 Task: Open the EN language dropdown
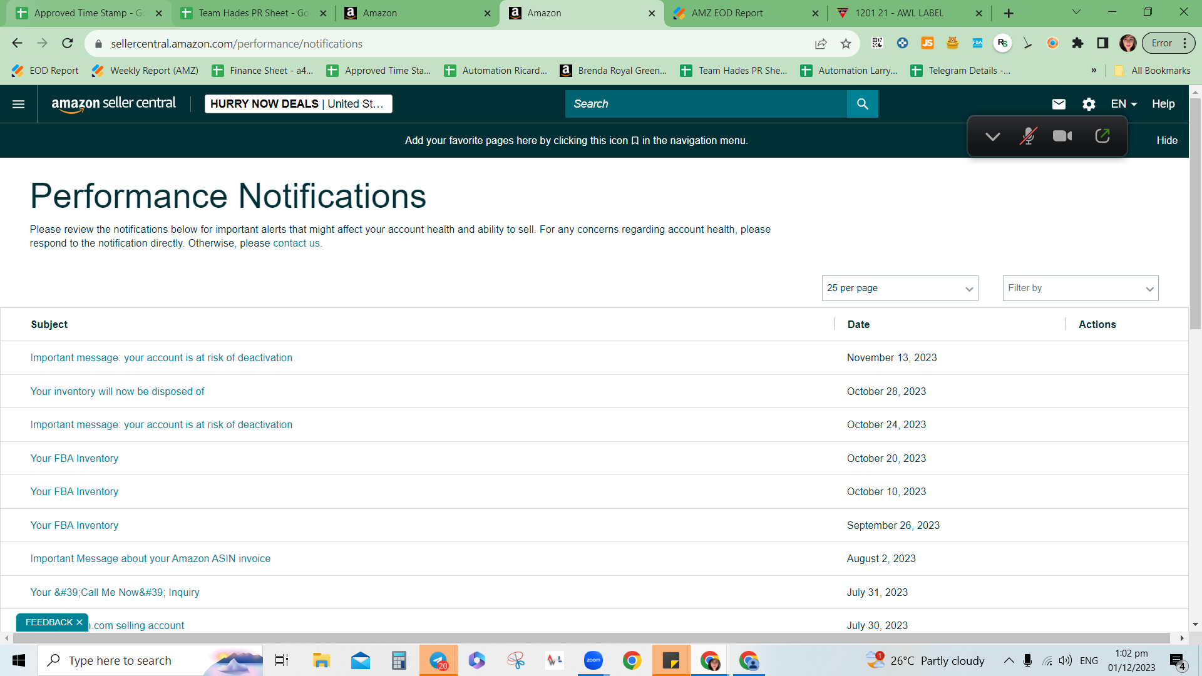[x=1124, y=104]
